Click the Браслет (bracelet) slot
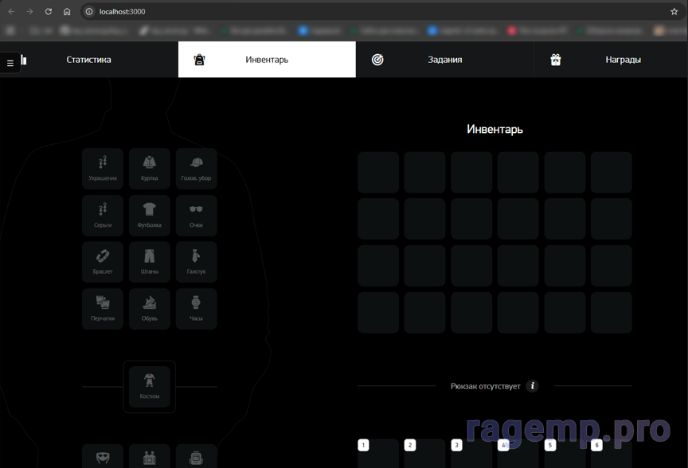 click(103, 262)
